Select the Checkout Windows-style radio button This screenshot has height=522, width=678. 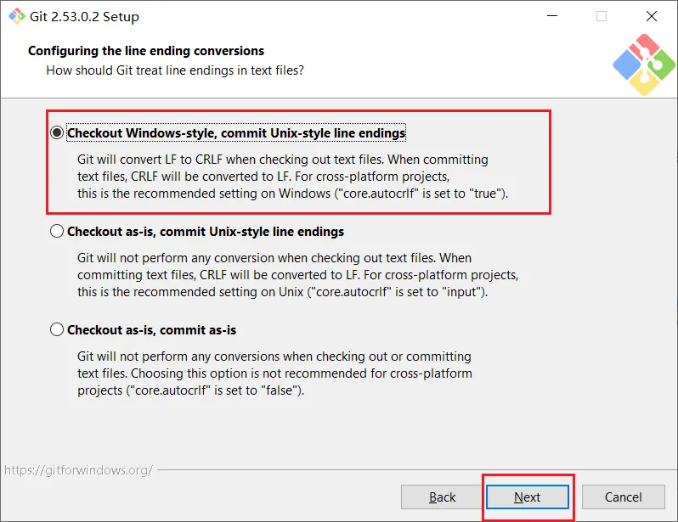57,132
